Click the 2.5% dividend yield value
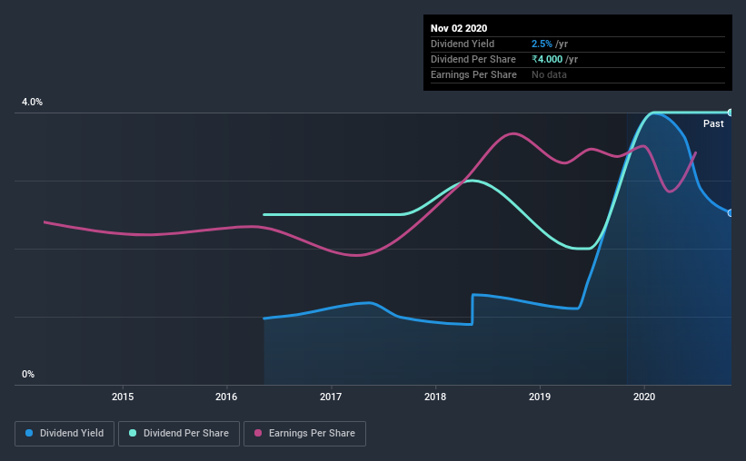 pyautogui.click(x=542, y=44)
